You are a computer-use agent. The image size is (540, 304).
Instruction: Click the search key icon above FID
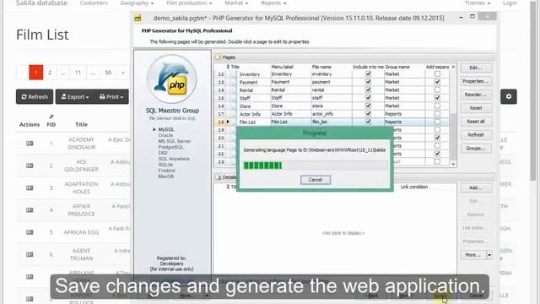point(51,117)
